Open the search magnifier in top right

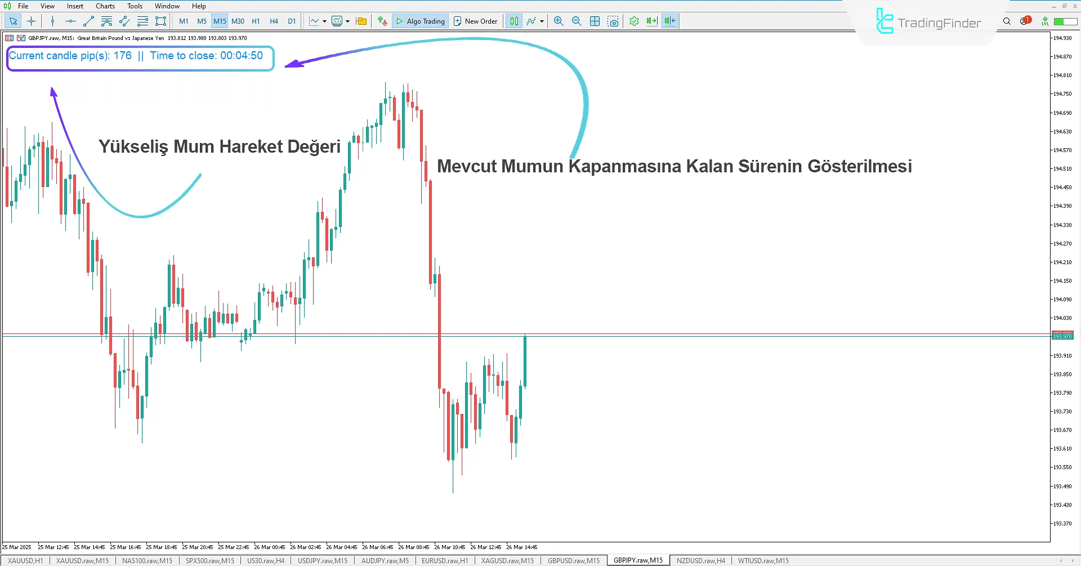click(1007, 21)
